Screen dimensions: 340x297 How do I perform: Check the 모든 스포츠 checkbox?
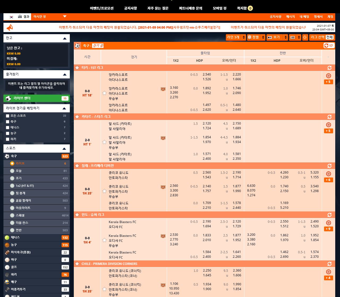[8, 116]
